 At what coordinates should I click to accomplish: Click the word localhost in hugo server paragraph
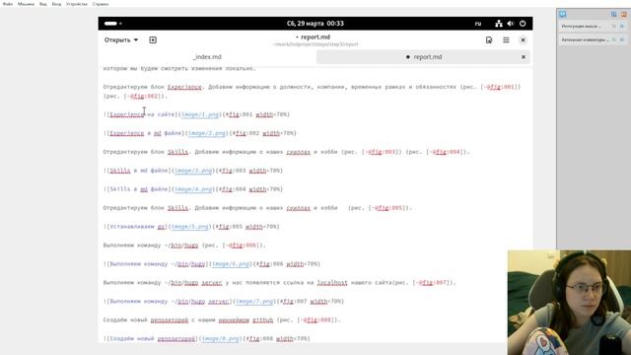(332, 283)
